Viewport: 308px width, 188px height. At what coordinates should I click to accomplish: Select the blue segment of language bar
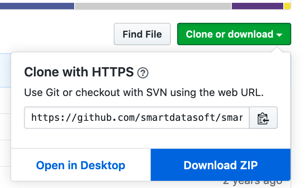point(37,6)
